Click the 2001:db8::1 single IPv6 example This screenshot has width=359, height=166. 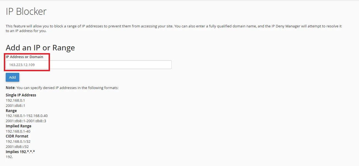tap(16, 105)
